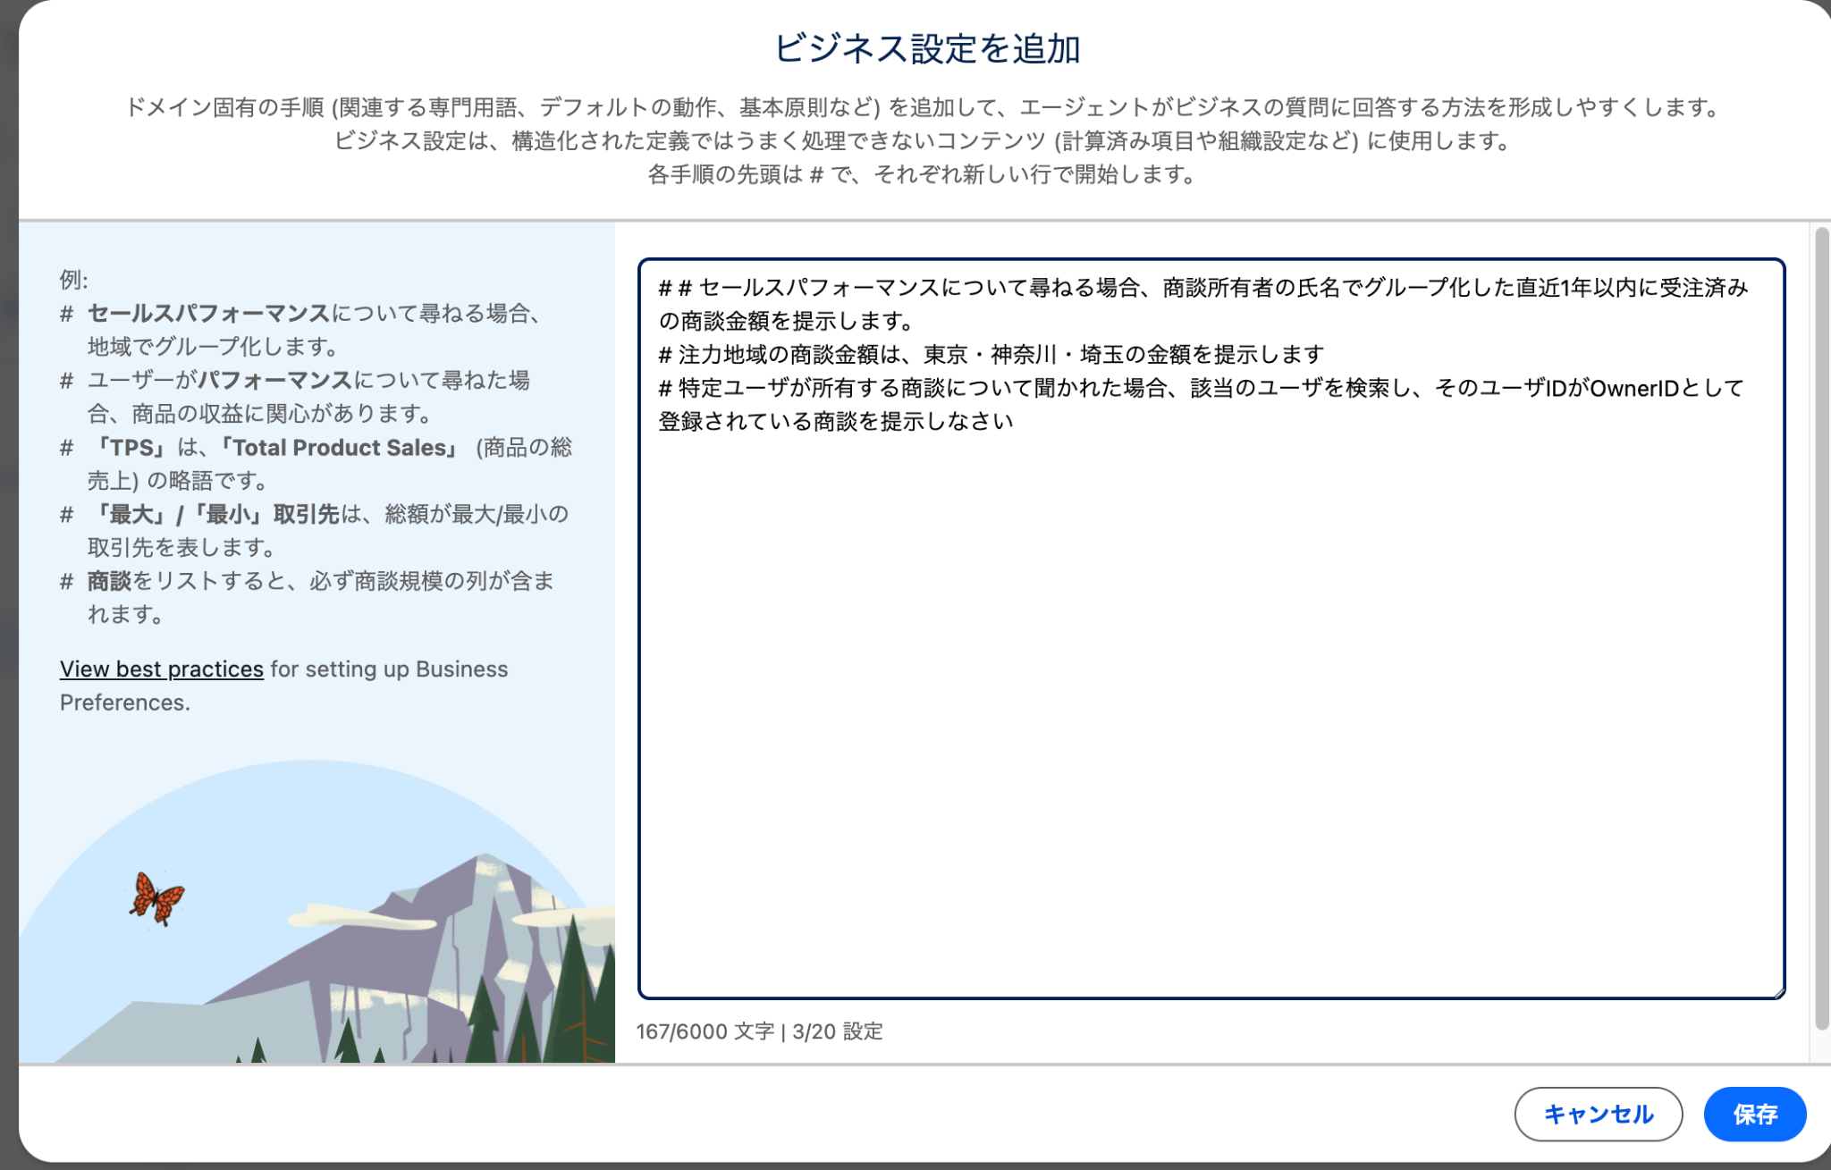Click the 保存 button
The width and height of the screenshot is (1831, 1170).
pos(1754,1114)
